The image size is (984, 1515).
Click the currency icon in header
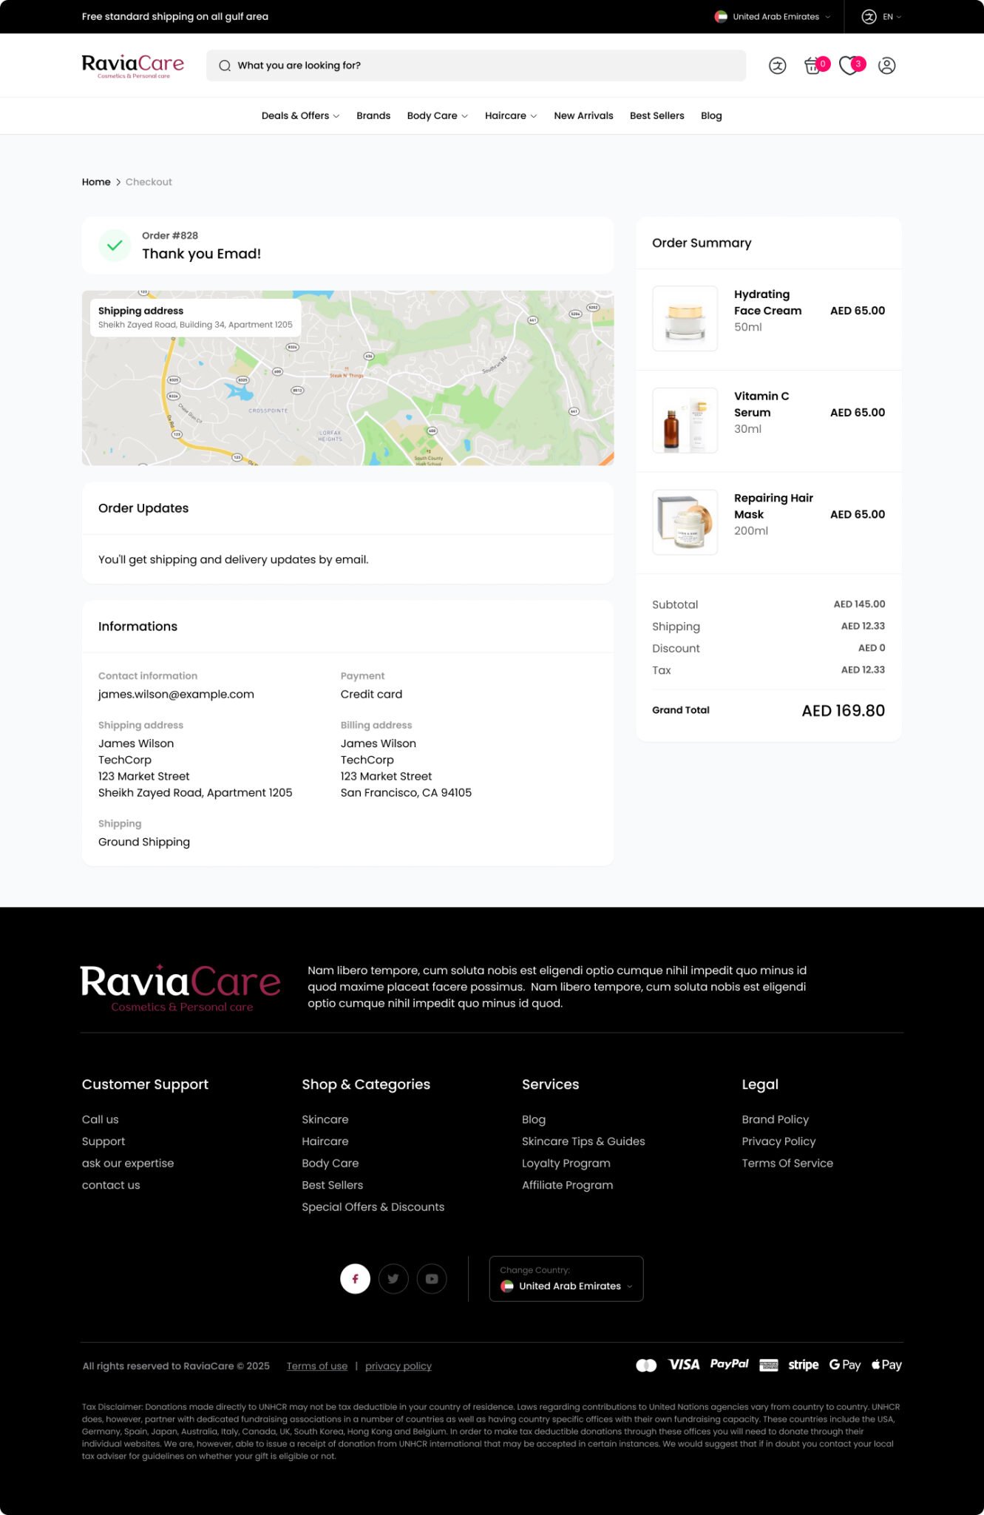click(x=777, y=66)
